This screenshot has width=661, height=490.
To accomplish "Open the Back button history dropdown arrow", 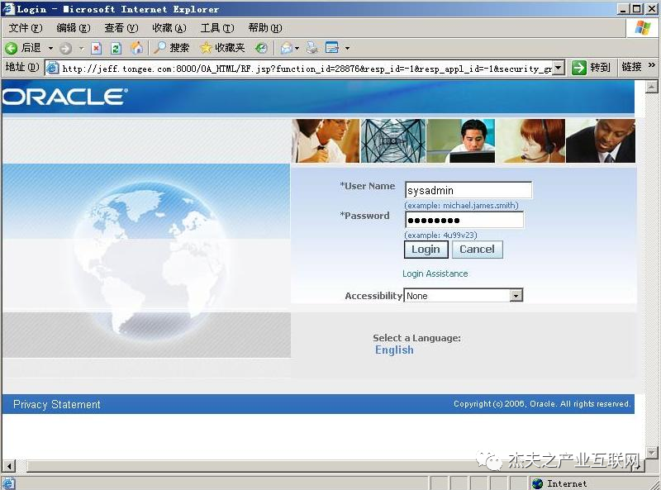I will [50, 48].
